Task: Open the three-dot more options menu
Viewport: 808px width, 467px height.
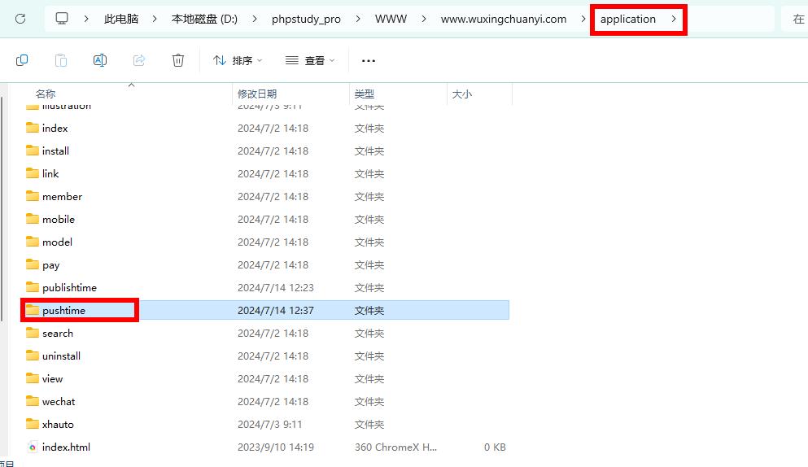Action: pos(369,60)
